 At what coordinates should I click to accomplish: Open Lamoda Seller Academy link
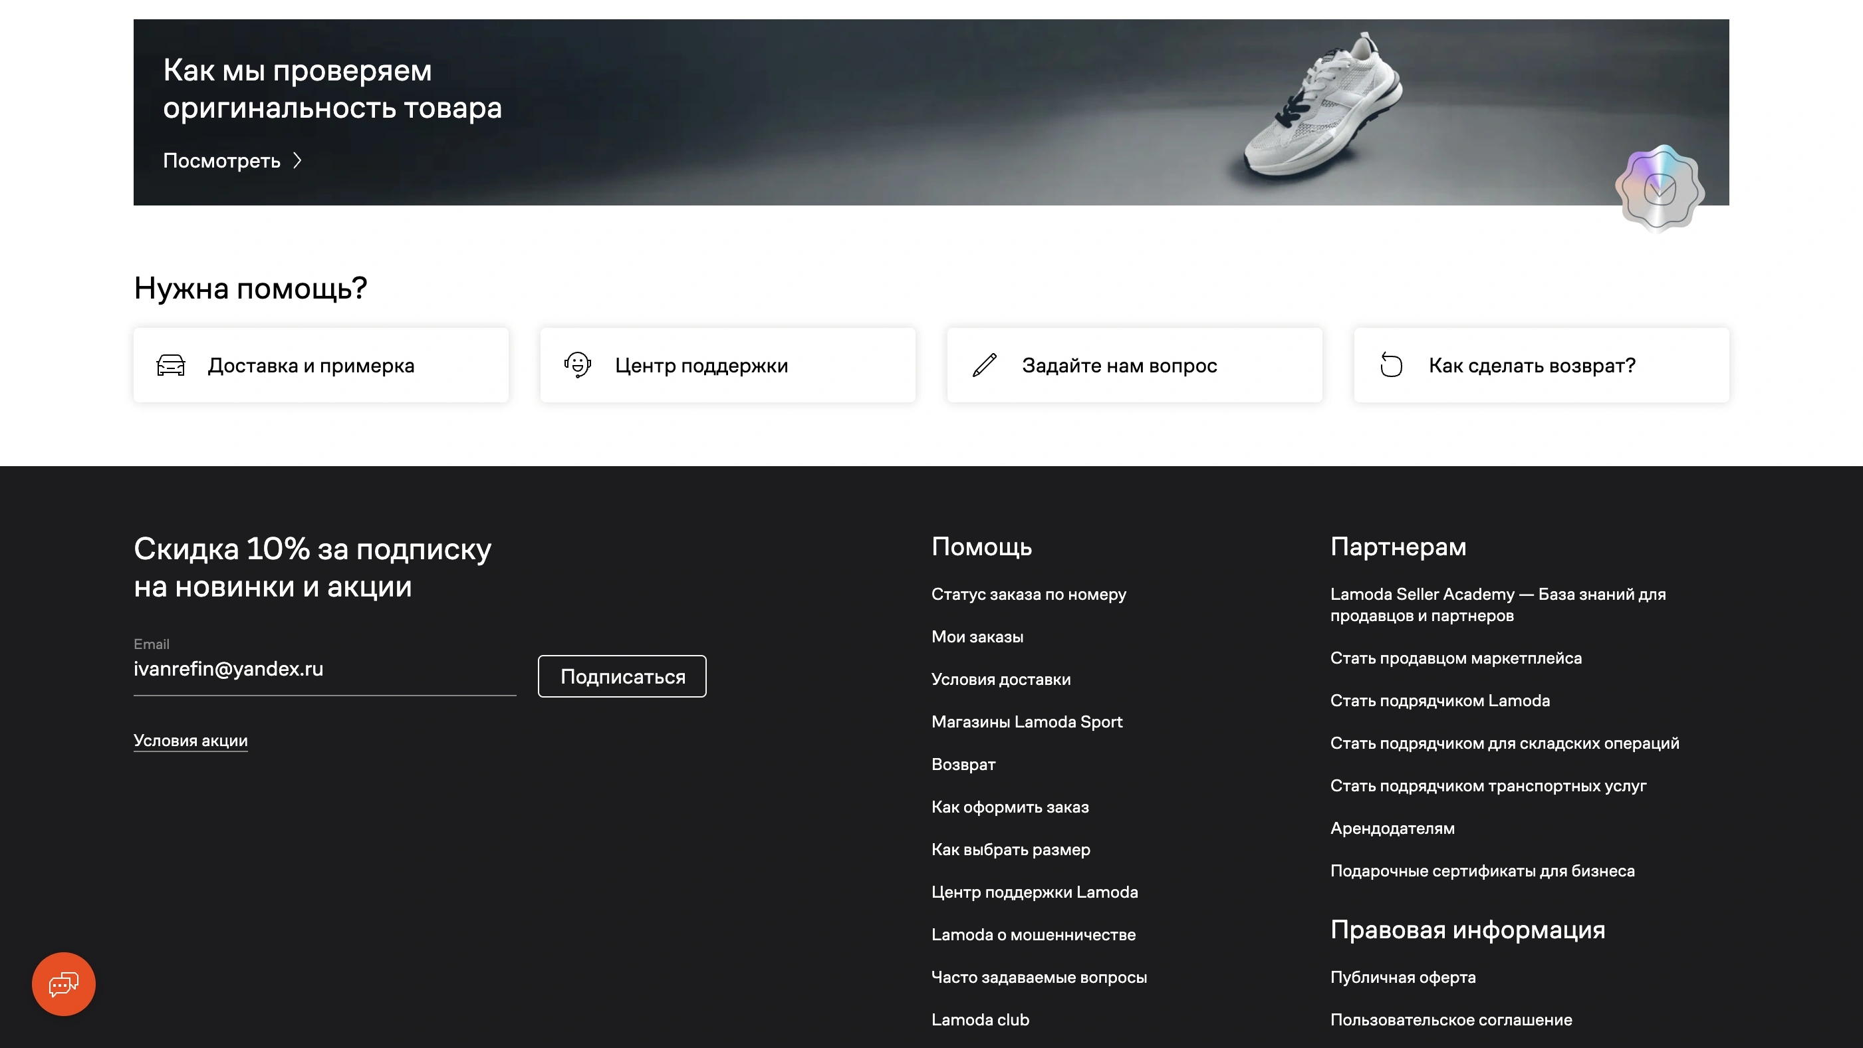1498,604
